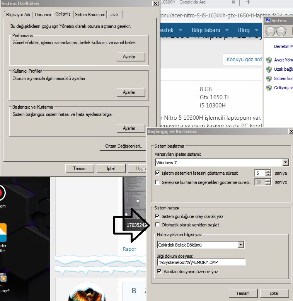This screenshot has height=301, width=293.
Task: Toggle Sistem günlüğüne olay olarak yaz
Action: 157,216
